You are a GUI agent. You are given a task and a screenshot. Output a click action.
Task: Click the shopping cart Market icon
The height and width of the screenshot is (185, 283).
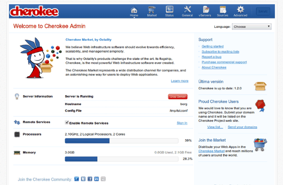(260, 145)
